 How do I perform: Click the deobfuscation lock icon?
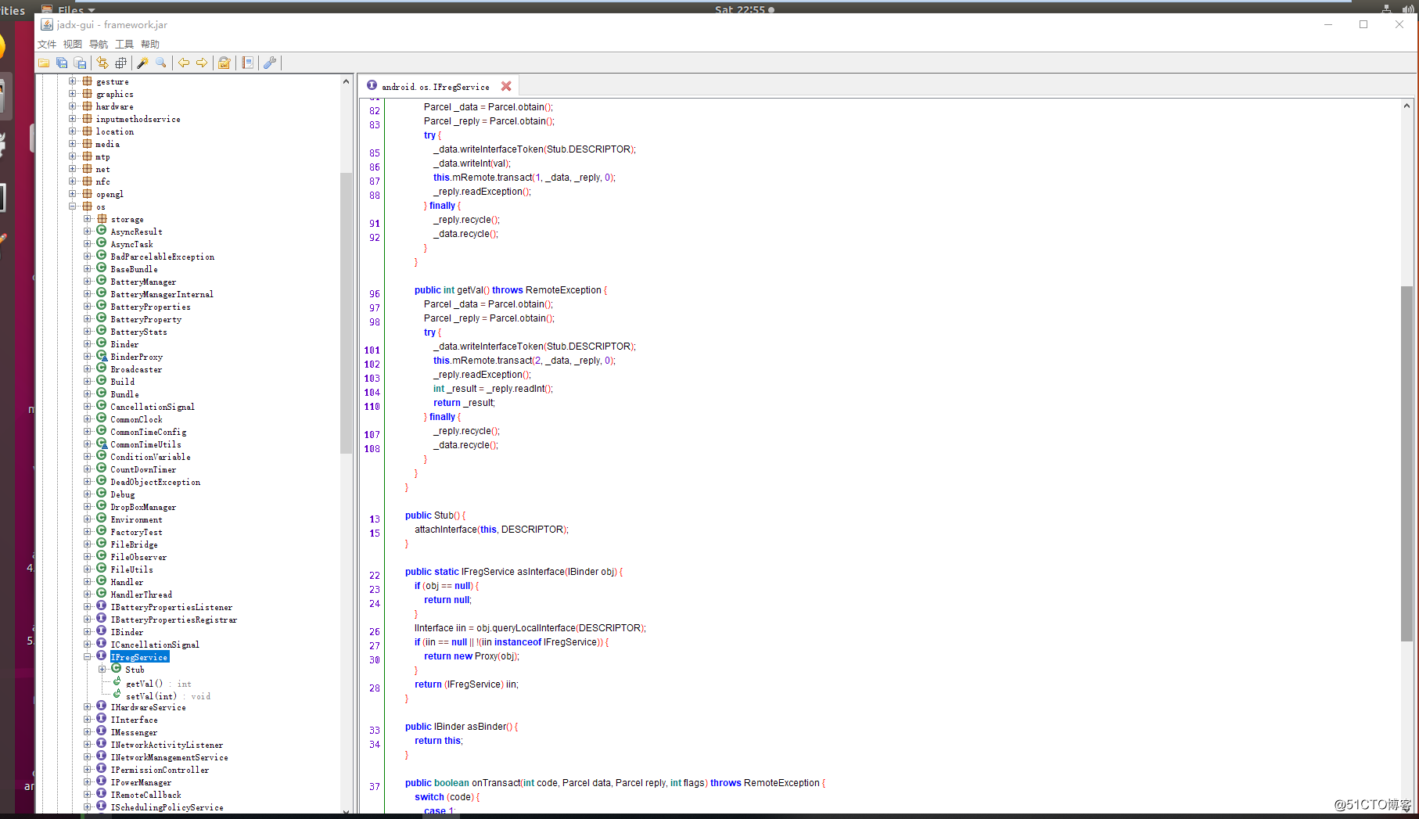225,63
